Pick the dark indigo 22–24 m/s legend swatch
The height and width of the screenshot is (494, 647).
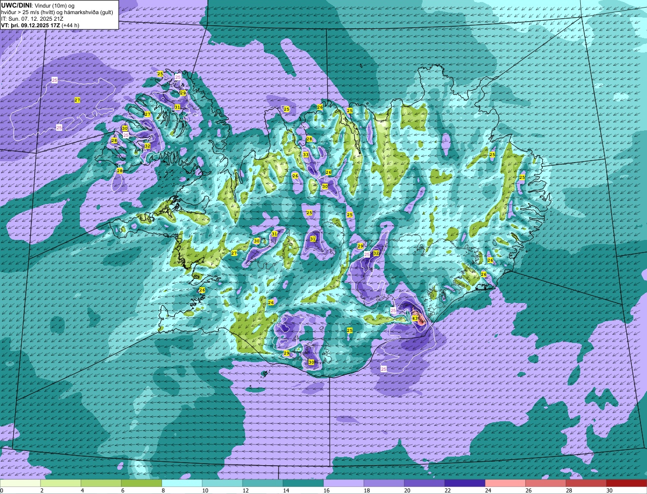(x=465, y=483)
